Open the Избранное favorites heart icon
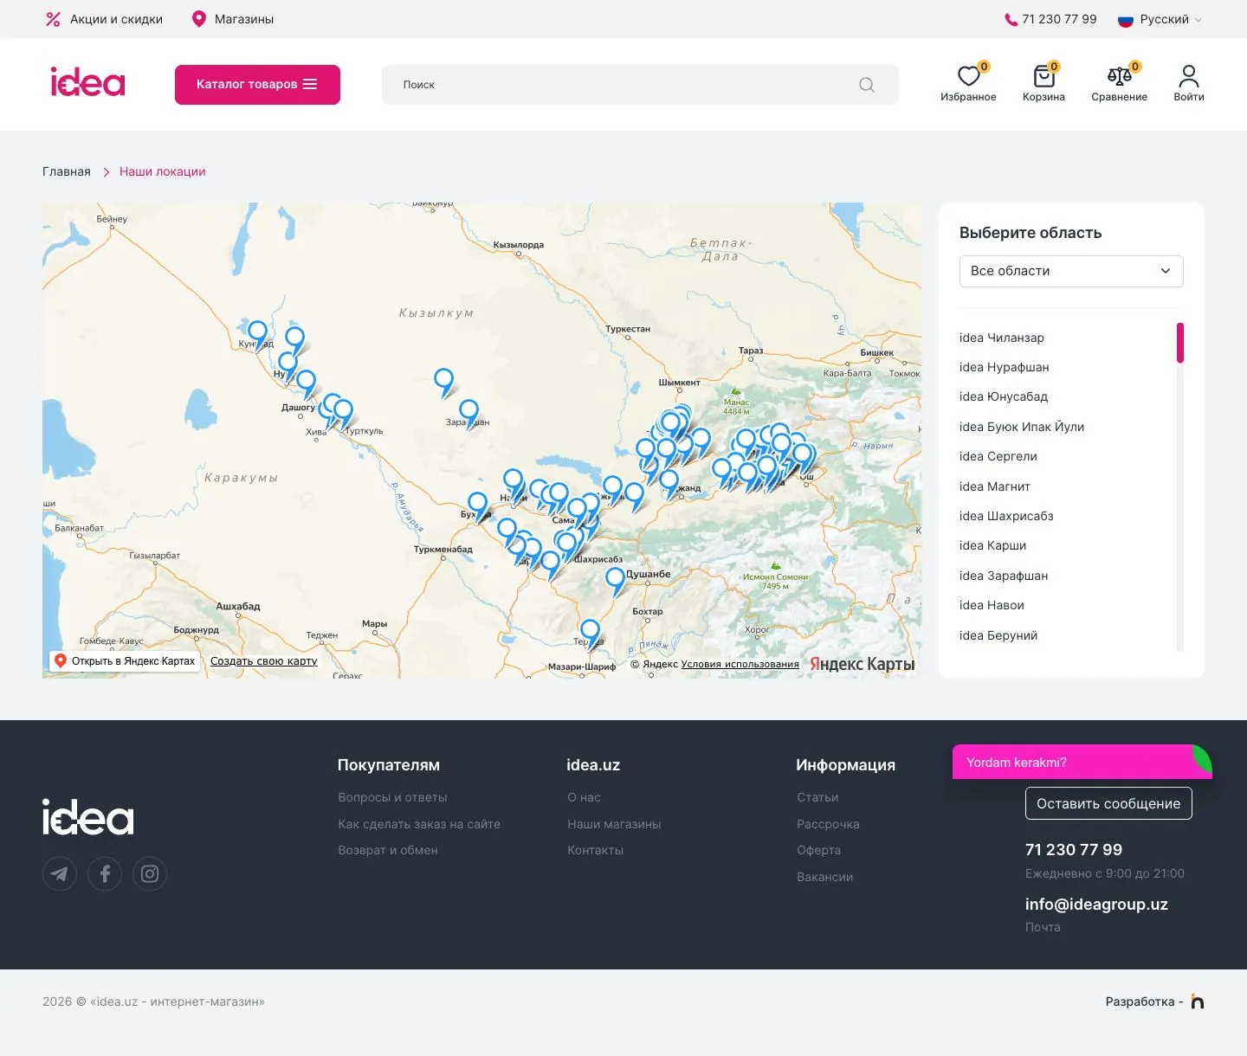This screenshot has width=1247, height=1056. [968, 76]
